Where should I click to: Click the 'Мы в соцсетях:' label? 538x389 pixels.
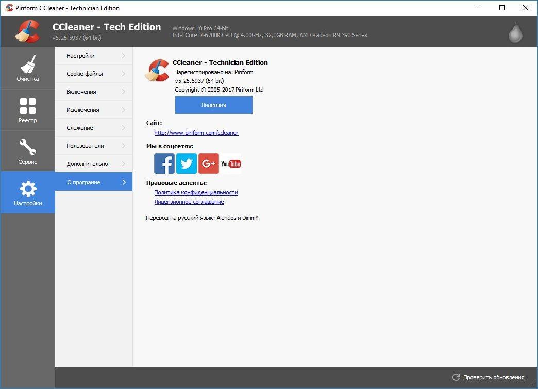(170, 146)
